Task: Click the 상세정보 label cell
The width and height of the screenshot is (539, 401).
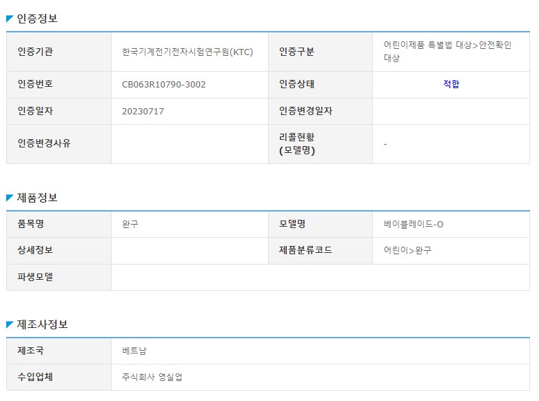Action: point(59,251)
